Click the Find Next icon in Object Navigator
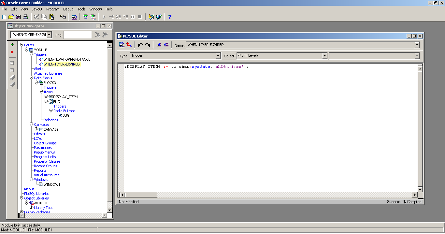This screenshot has width=445, height=234. 97,35
